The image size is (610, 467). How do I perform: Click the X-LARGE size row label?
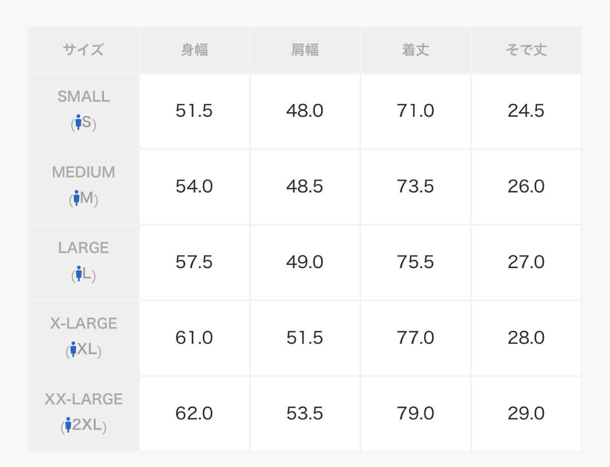coord(83,323)
